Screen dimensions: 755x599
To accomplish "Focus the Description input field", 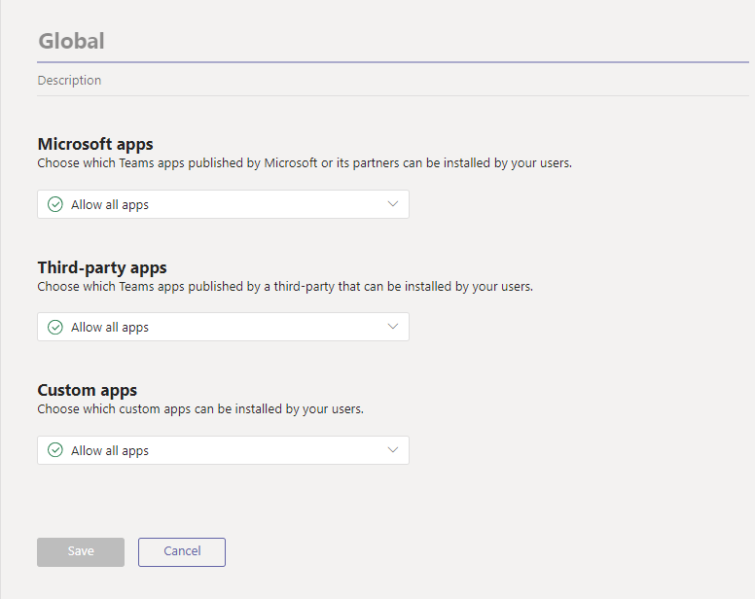I will click(389, 81).
